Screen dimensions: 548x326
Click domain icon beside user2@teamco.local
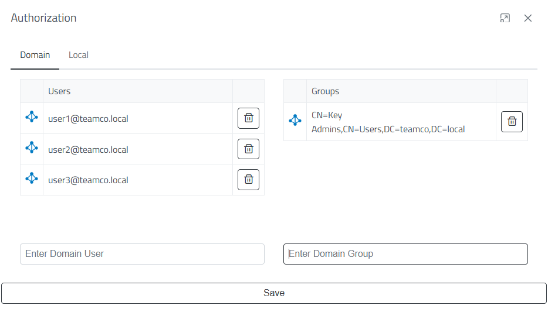tap(32, 149)
